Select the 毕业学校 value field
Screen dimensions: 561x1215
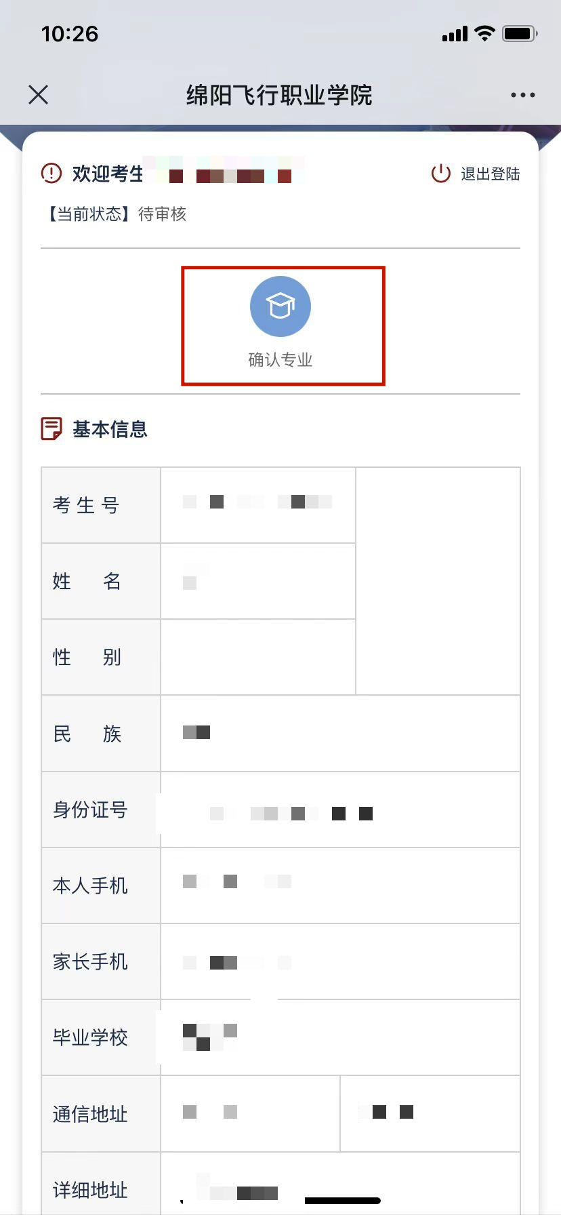point(339,1037)
